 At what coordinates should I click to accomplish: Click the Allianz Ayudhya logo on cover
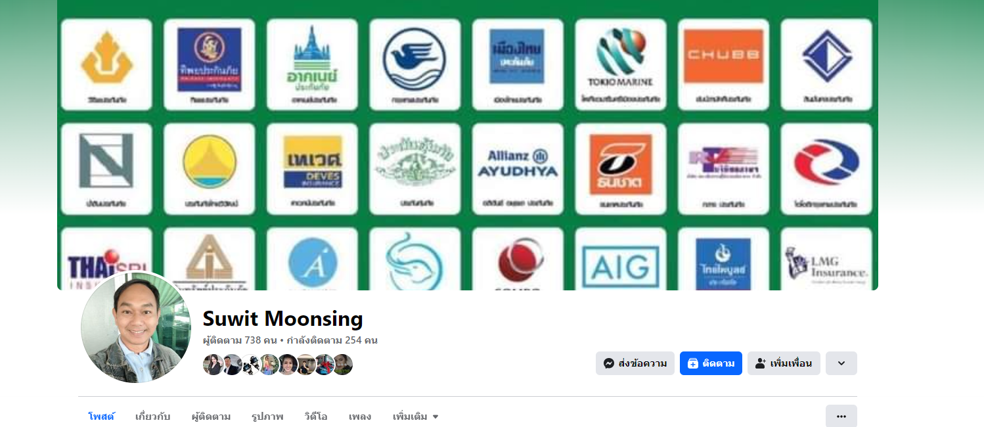[x=518, y=169]
